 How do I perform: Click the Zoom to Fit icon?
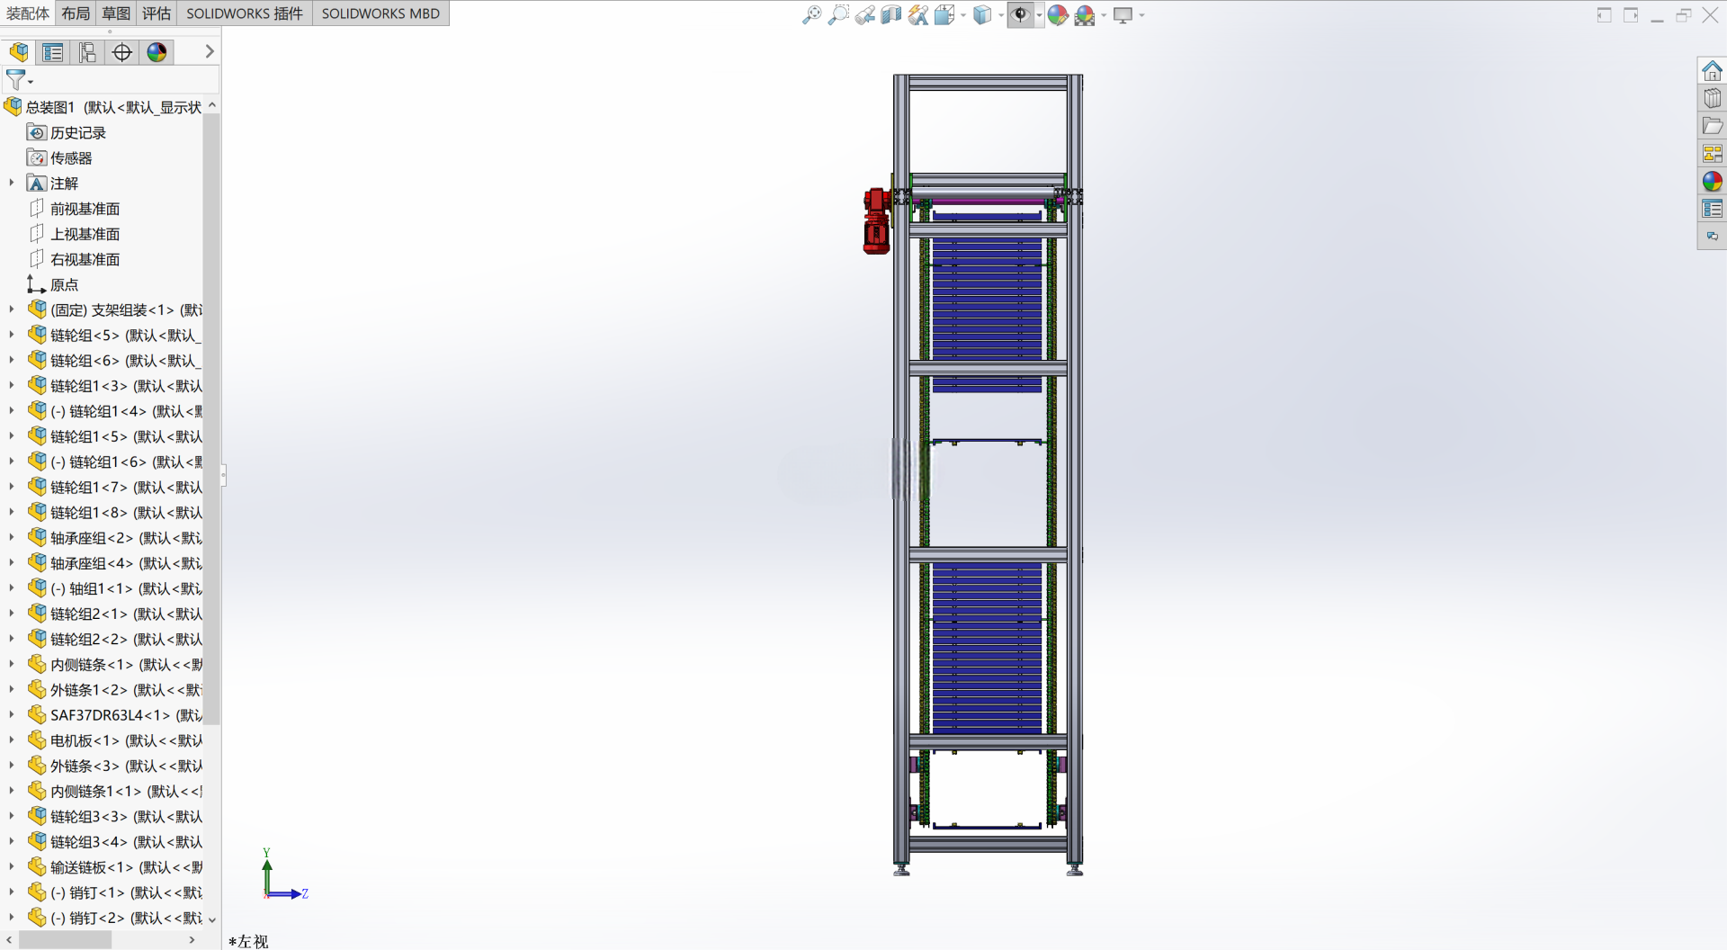click(x=811, y=14)
